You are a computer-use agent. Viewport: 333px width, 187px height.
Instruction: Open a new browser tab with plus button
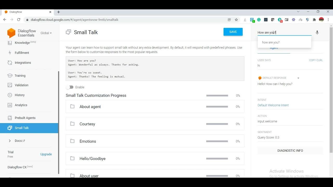59,12
